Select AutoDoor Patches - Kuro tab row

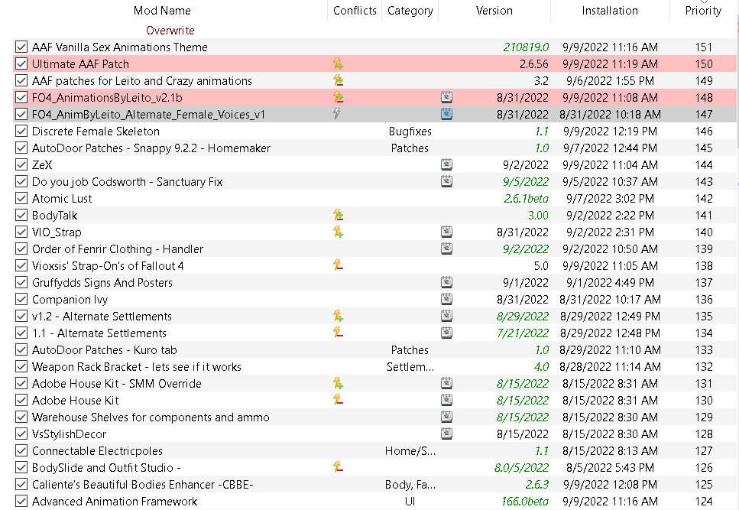pyautogui.click(x=374, y=349)
